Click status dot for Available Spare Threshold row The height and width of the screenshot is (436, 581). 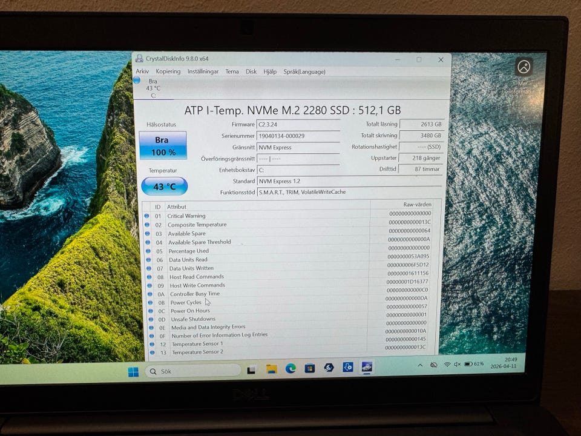point(148,242)
